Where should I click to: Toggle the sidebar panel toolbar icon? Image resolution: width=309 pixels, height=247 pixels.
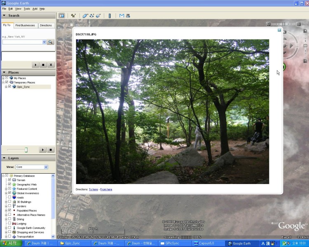tap(62, 16)
